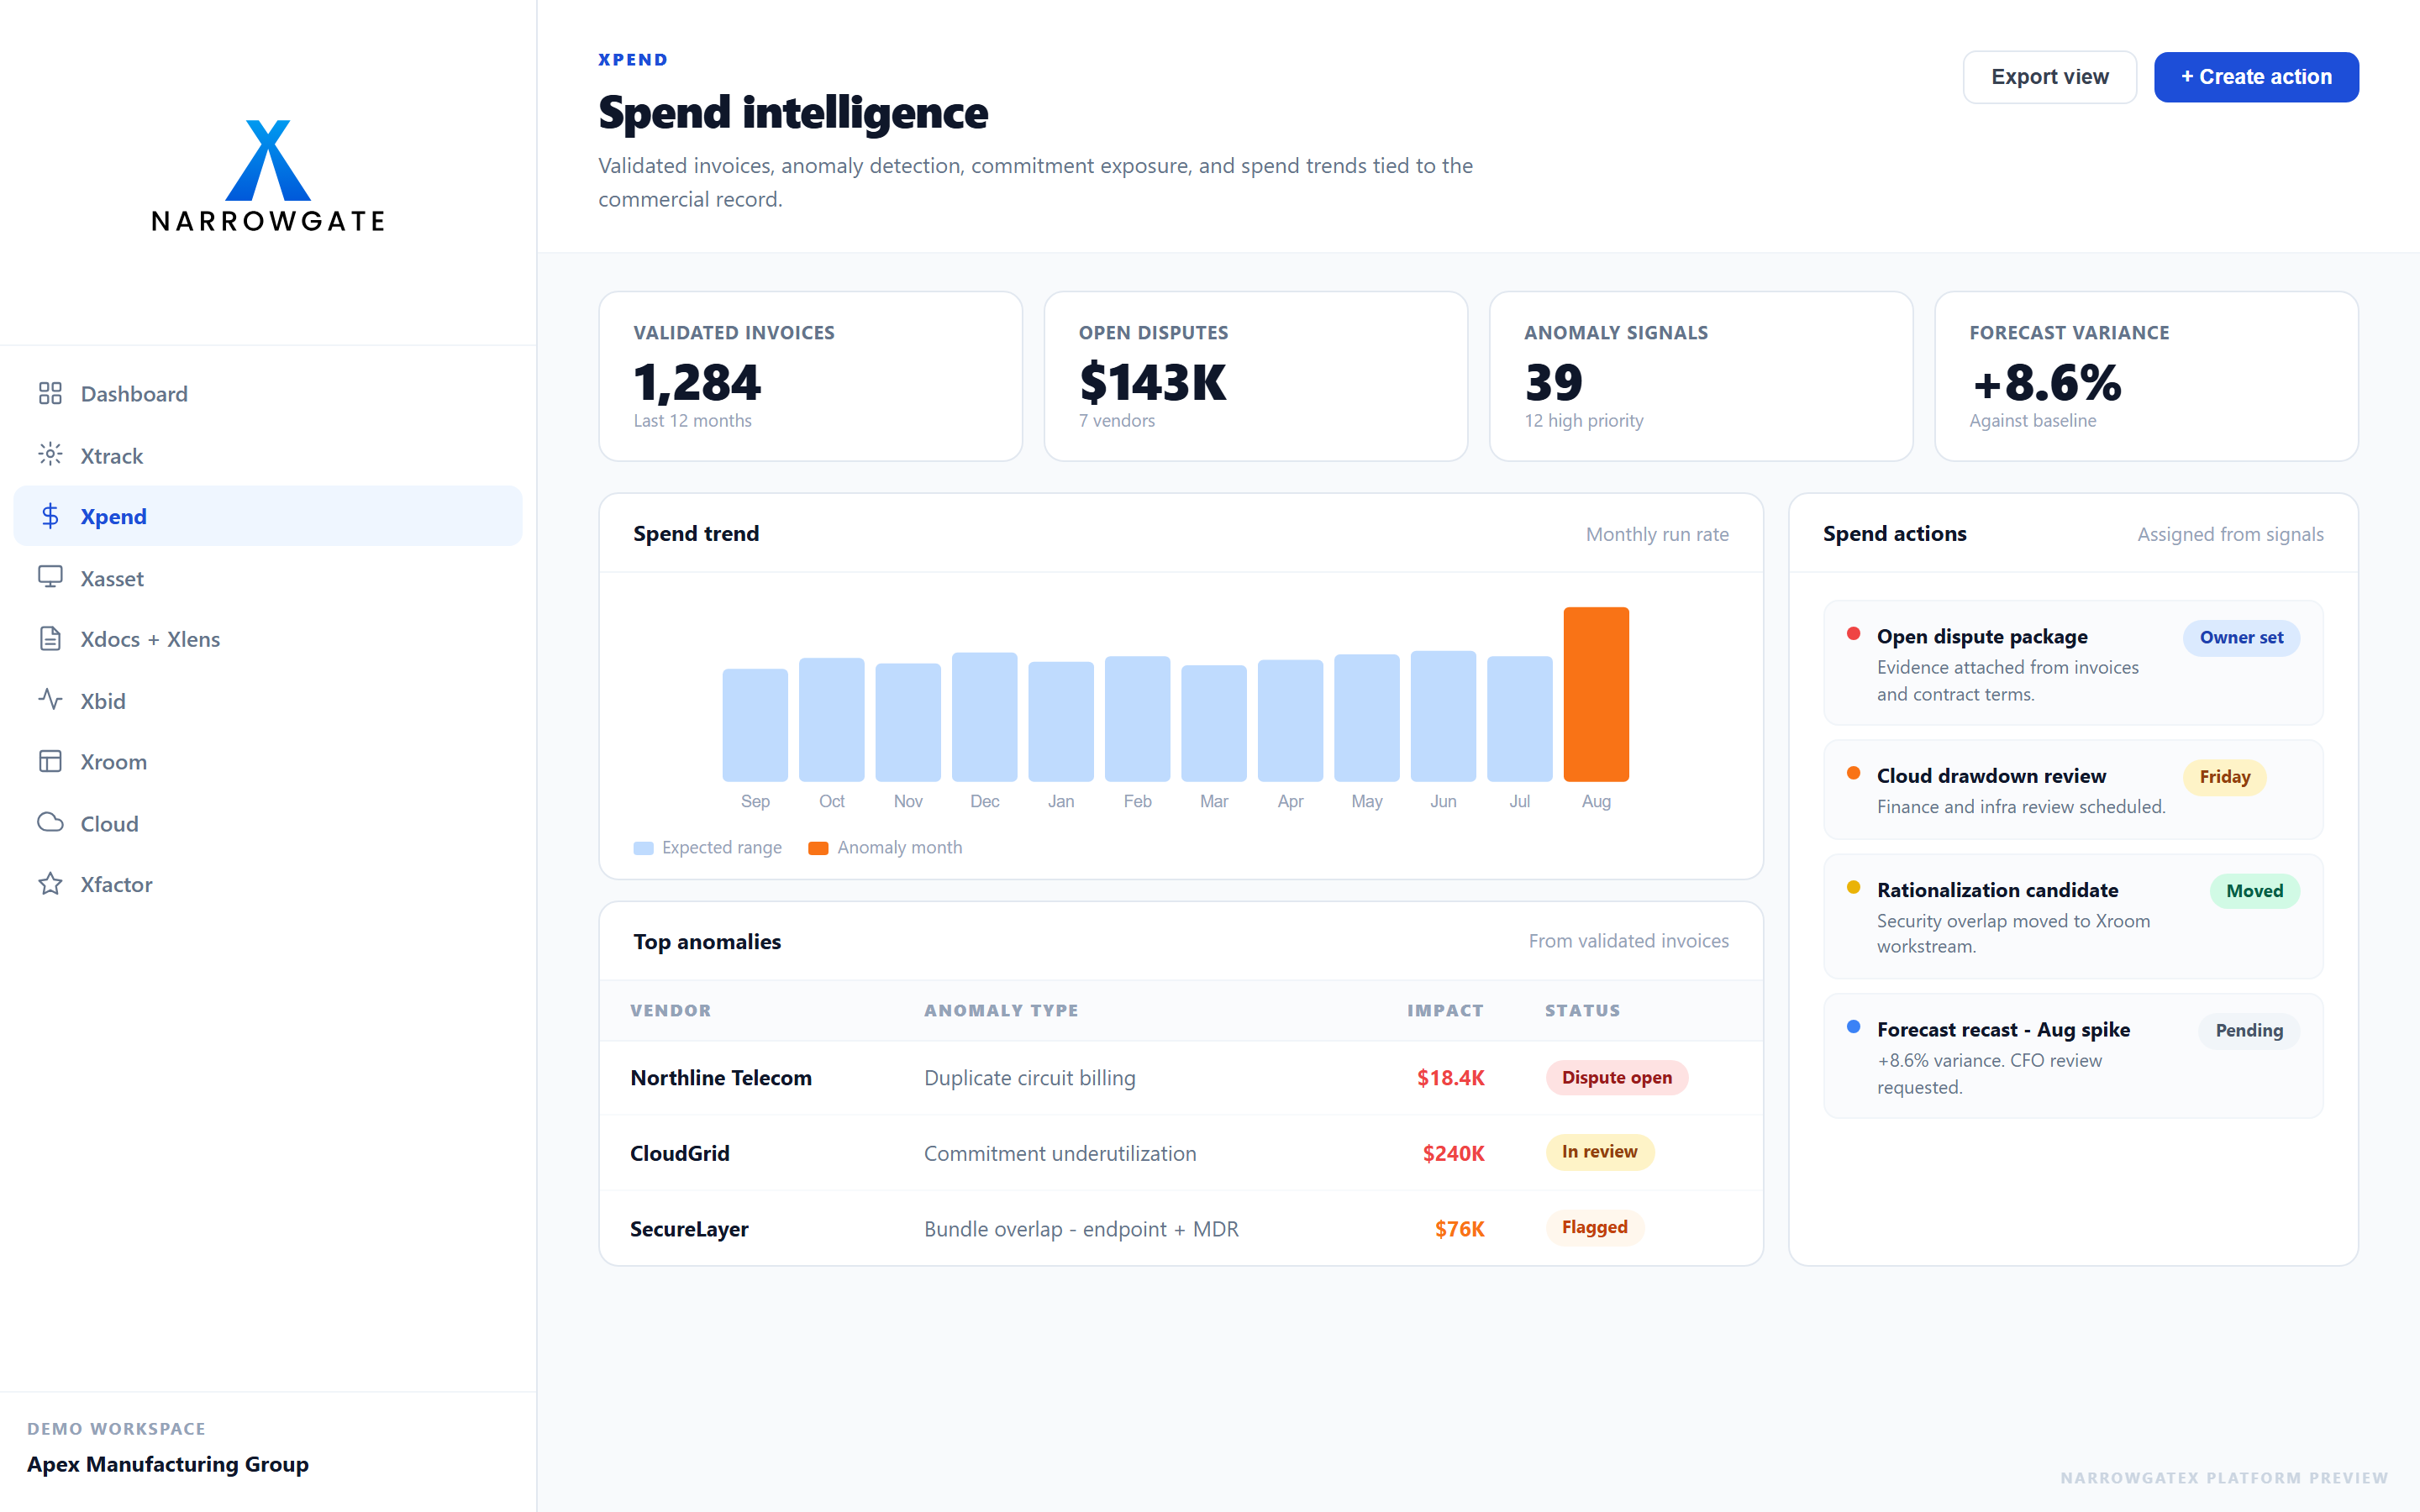Navigate to Xdocs + Xlens
2420x1512 pixels.
[x=268, y=639]
